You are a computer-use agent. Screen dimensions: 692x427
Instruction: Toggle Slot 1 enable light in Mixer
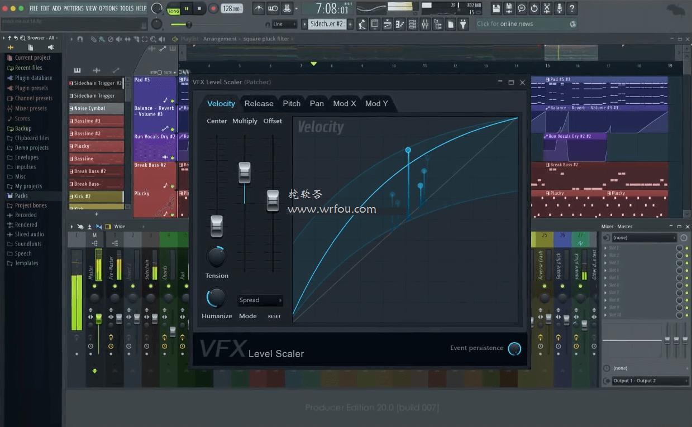686,248
